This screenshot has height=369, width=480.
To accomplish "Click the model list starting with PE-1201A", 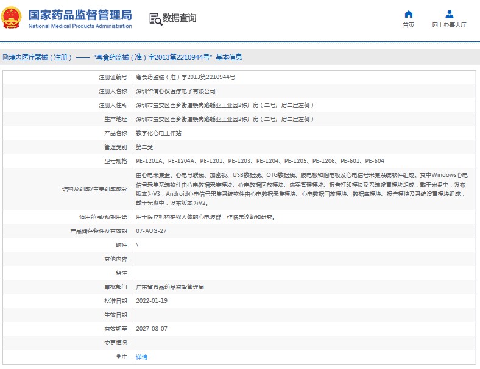I will [x=259, y=161].
